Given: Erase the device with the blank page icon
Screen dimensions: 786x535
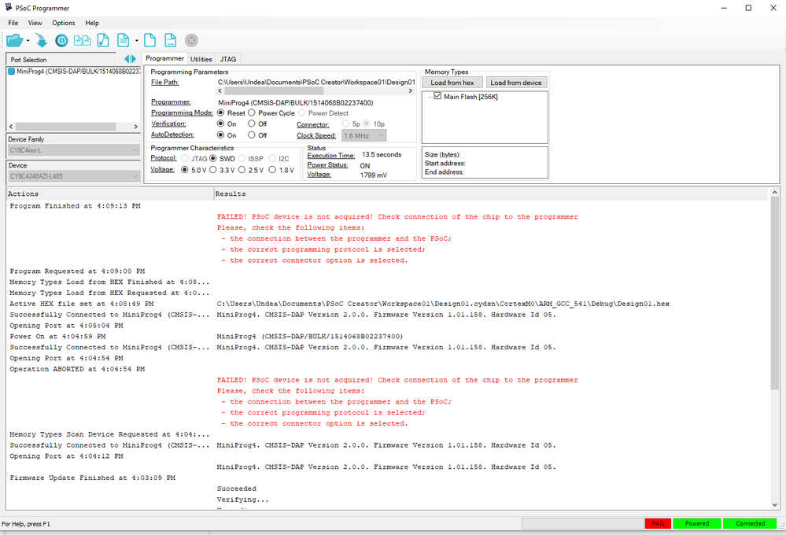Looking at the screenshot, I should (x=149, y=39).
